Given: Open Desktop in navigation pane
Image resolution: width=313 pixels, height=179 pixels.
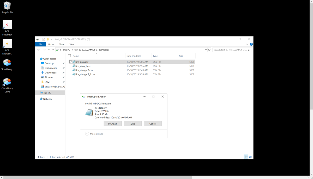Looking at the screenshot, I should [x=49, y=63].
